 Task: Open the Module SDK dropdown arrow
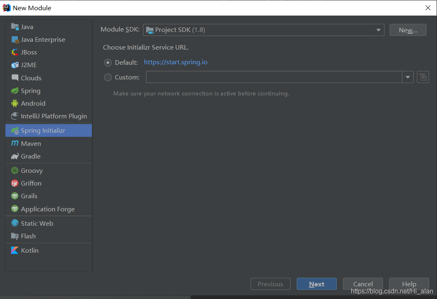point(378,30)
